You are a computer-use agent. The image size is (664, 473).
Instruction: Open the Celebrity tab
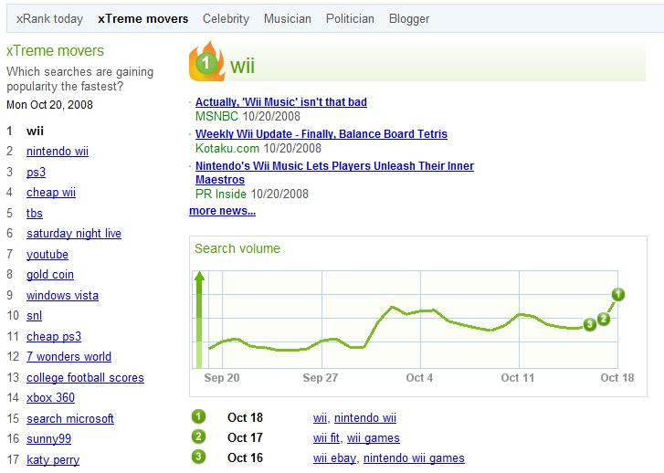tap(226, 18)
